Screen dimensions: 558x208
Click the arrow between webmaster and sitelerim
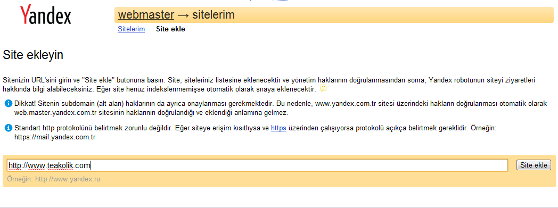coord(183,15)
